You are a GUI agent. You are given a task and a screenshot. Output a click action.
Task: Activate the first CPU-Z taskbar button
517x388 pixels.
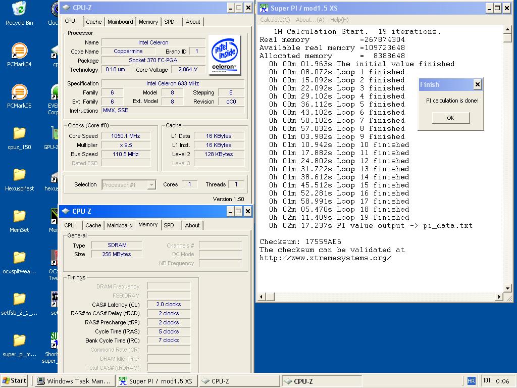(239, 381)
